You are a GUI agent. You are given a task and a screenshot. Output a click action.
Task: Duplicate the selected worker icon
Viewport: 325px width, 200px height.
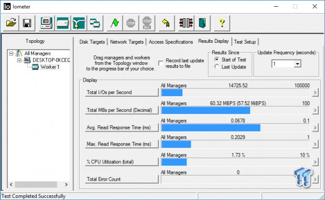point(95,23)
